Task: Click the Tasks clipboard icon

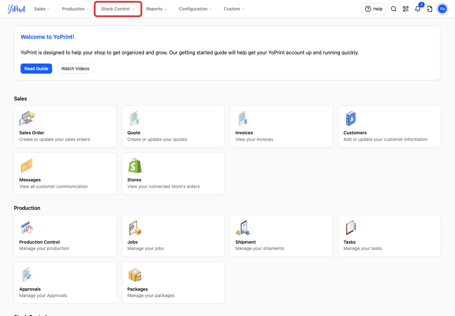Action: 351,228
